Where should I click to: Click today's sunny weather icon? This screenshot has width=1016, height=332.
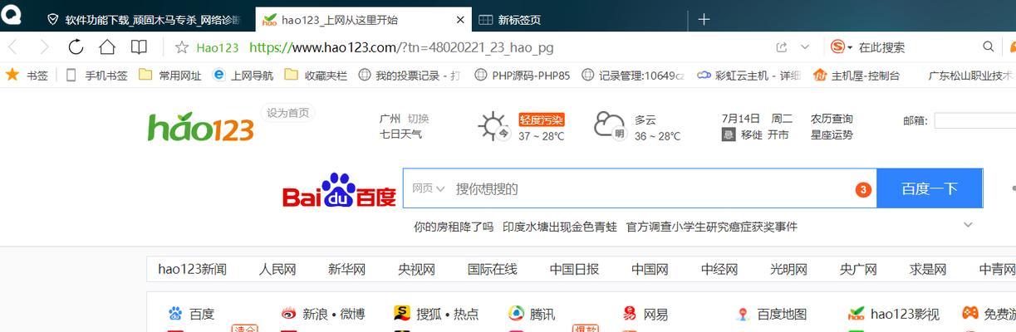tap(493, 126)
